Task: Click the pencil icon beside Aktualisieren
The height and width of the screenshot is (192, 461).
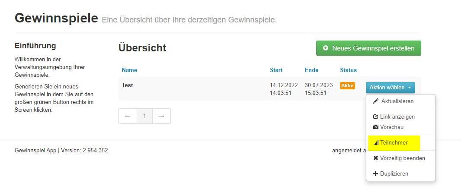Action: 376,101
